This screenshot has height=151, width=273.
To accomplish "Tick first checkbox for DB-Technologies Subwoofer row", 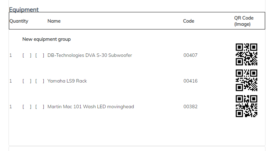I will click(x=27, y=55).
